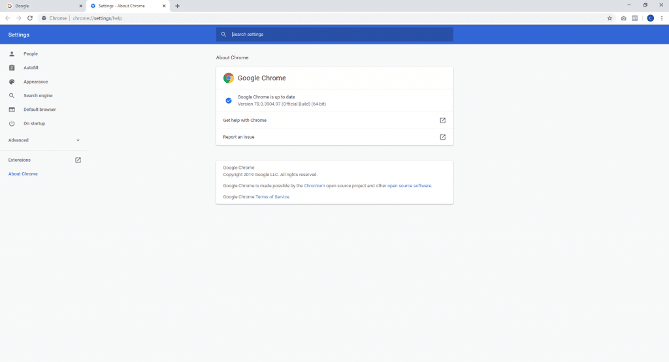Click the Get help external-link icon

click(442, 121)
